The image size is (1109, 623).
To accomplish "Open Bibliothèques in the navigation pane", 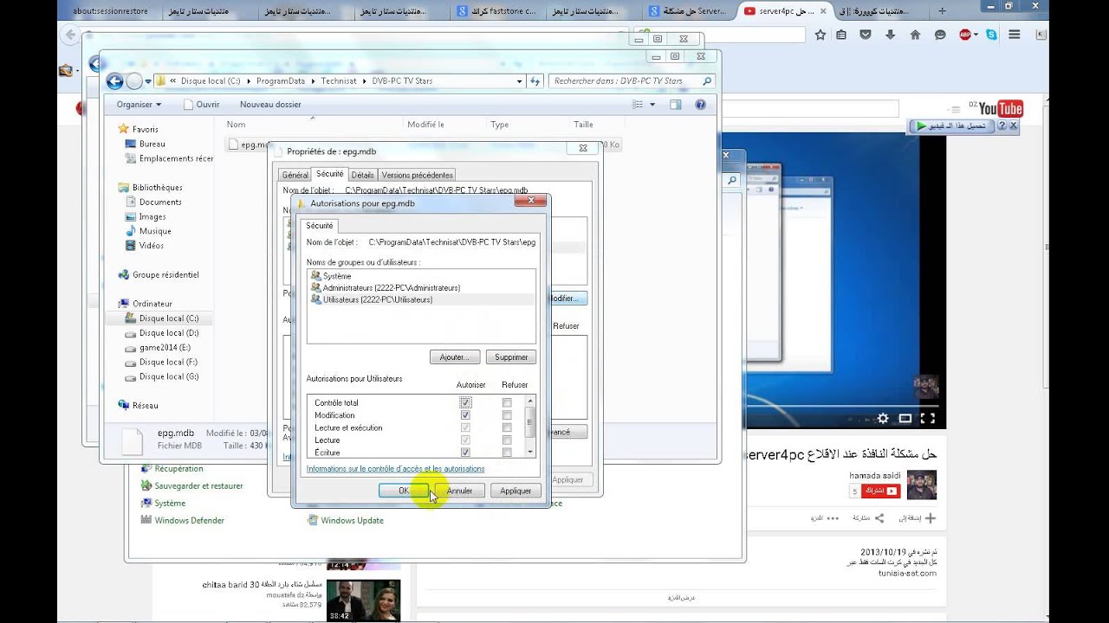I will (157, 188).
